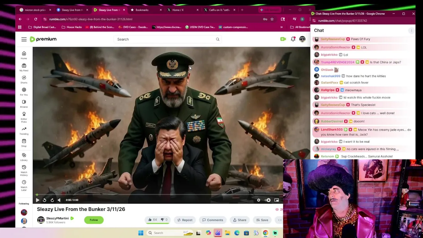Open the Comments section

click(212, 220)
